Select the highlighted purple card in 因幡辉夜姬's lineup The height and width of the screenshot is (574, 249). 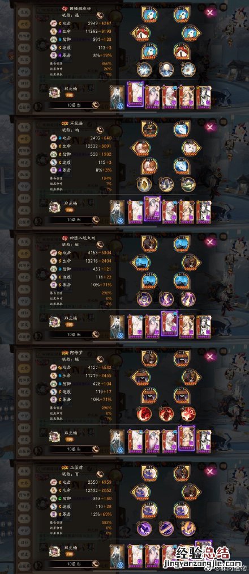pos(135,95)
